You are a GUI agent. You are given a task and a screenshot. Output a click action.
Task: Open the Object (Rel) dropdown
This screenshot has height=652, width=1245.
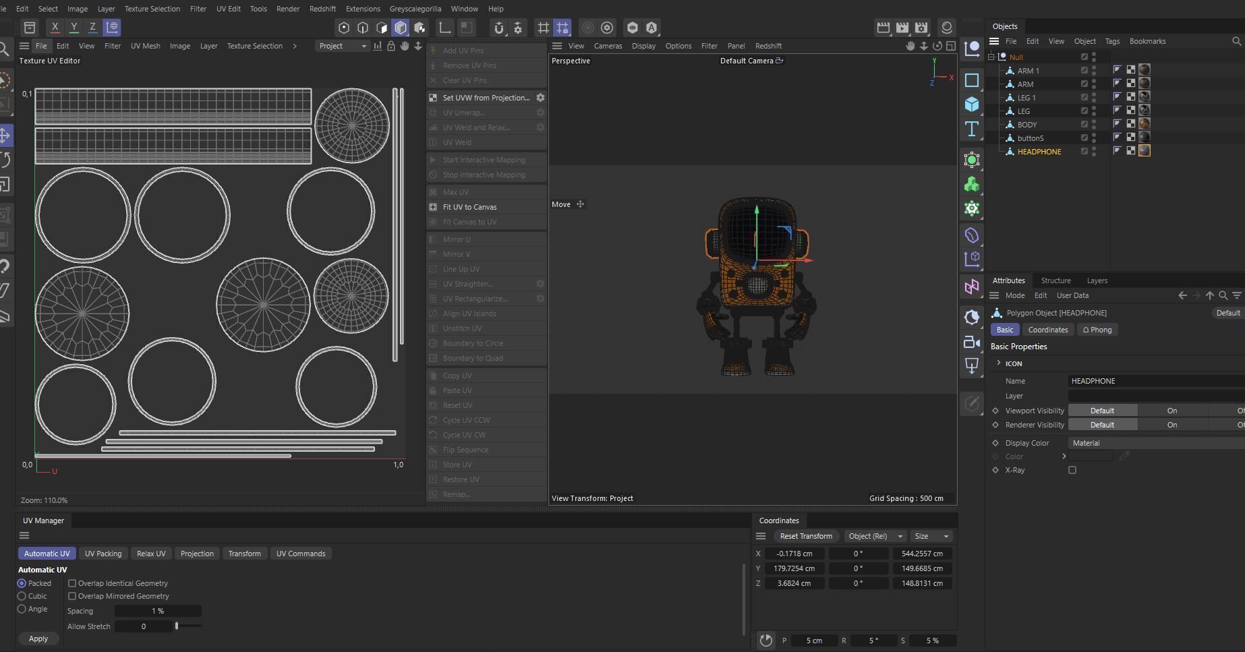(875, 536)
